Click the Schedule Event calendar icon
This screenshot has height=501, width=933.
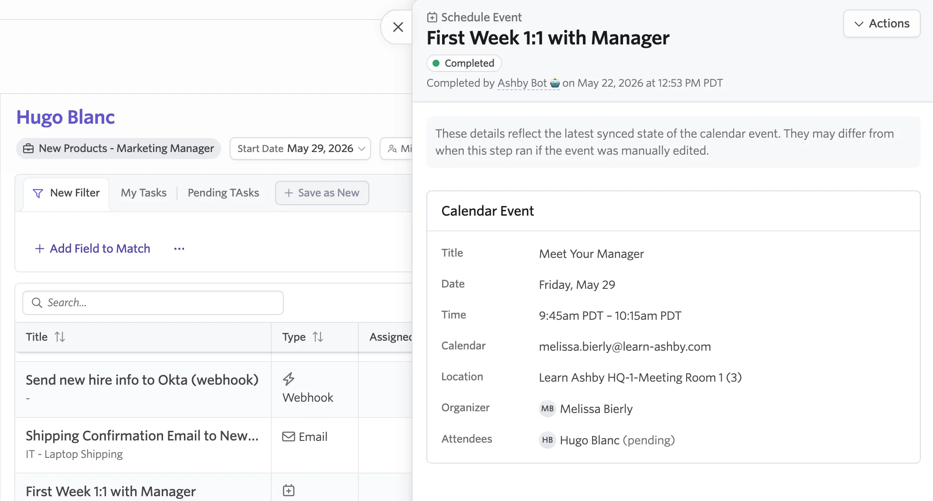(x=432, y=17)
